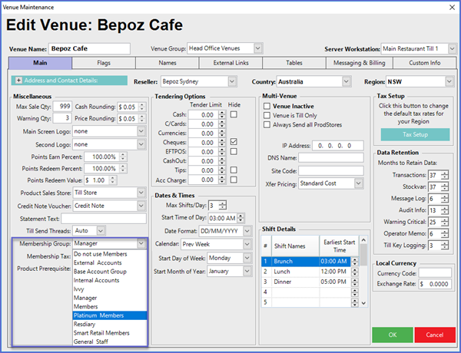Switch to the Flags tab
The height and width of the screenshot is (353, 461).
(x=104, y=63)
